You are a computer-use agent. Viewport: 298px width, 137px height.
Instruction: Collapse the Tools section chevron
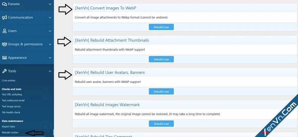click(50, 71)
